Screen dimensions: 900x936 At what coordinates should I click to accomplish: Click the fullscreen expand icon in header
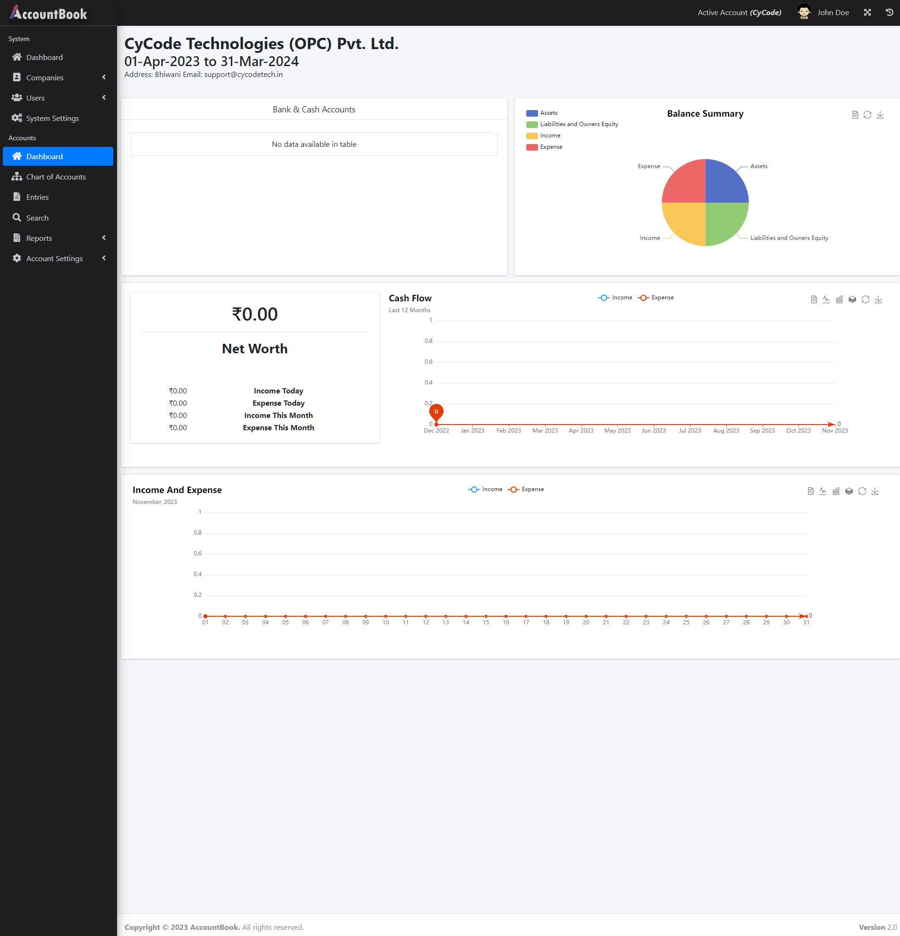coord(867,12)
